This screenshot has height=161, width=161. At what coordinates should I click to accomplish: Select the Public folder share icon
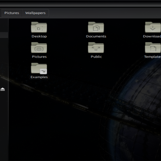click(96, 47)
